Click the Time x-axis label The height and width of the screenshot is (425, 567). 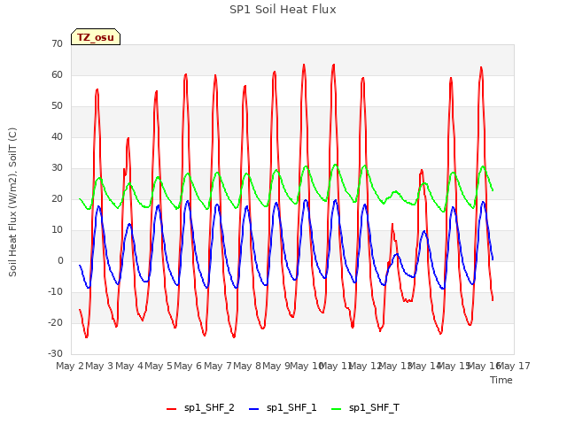[501, 380]
